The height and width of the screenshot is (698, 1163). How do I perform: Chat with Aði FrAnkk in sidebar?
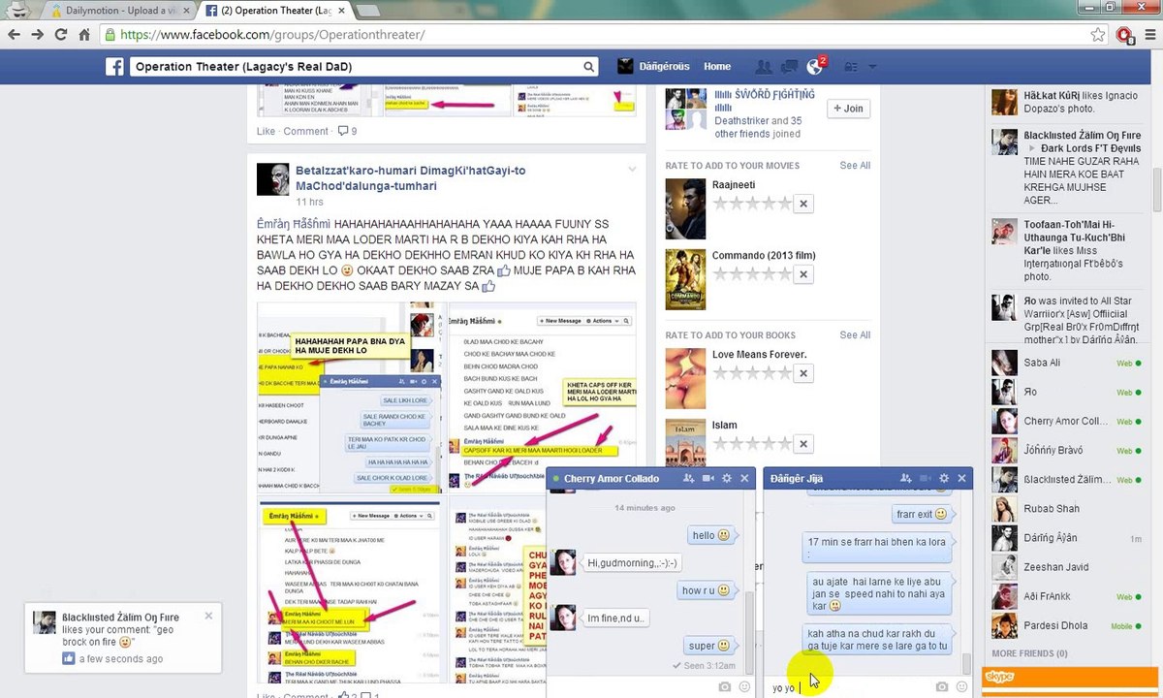1068,596
